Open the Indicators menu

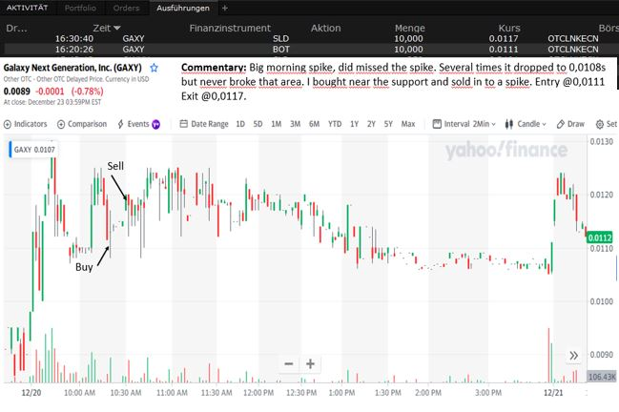pyautogui.click(x=25, y=124)
